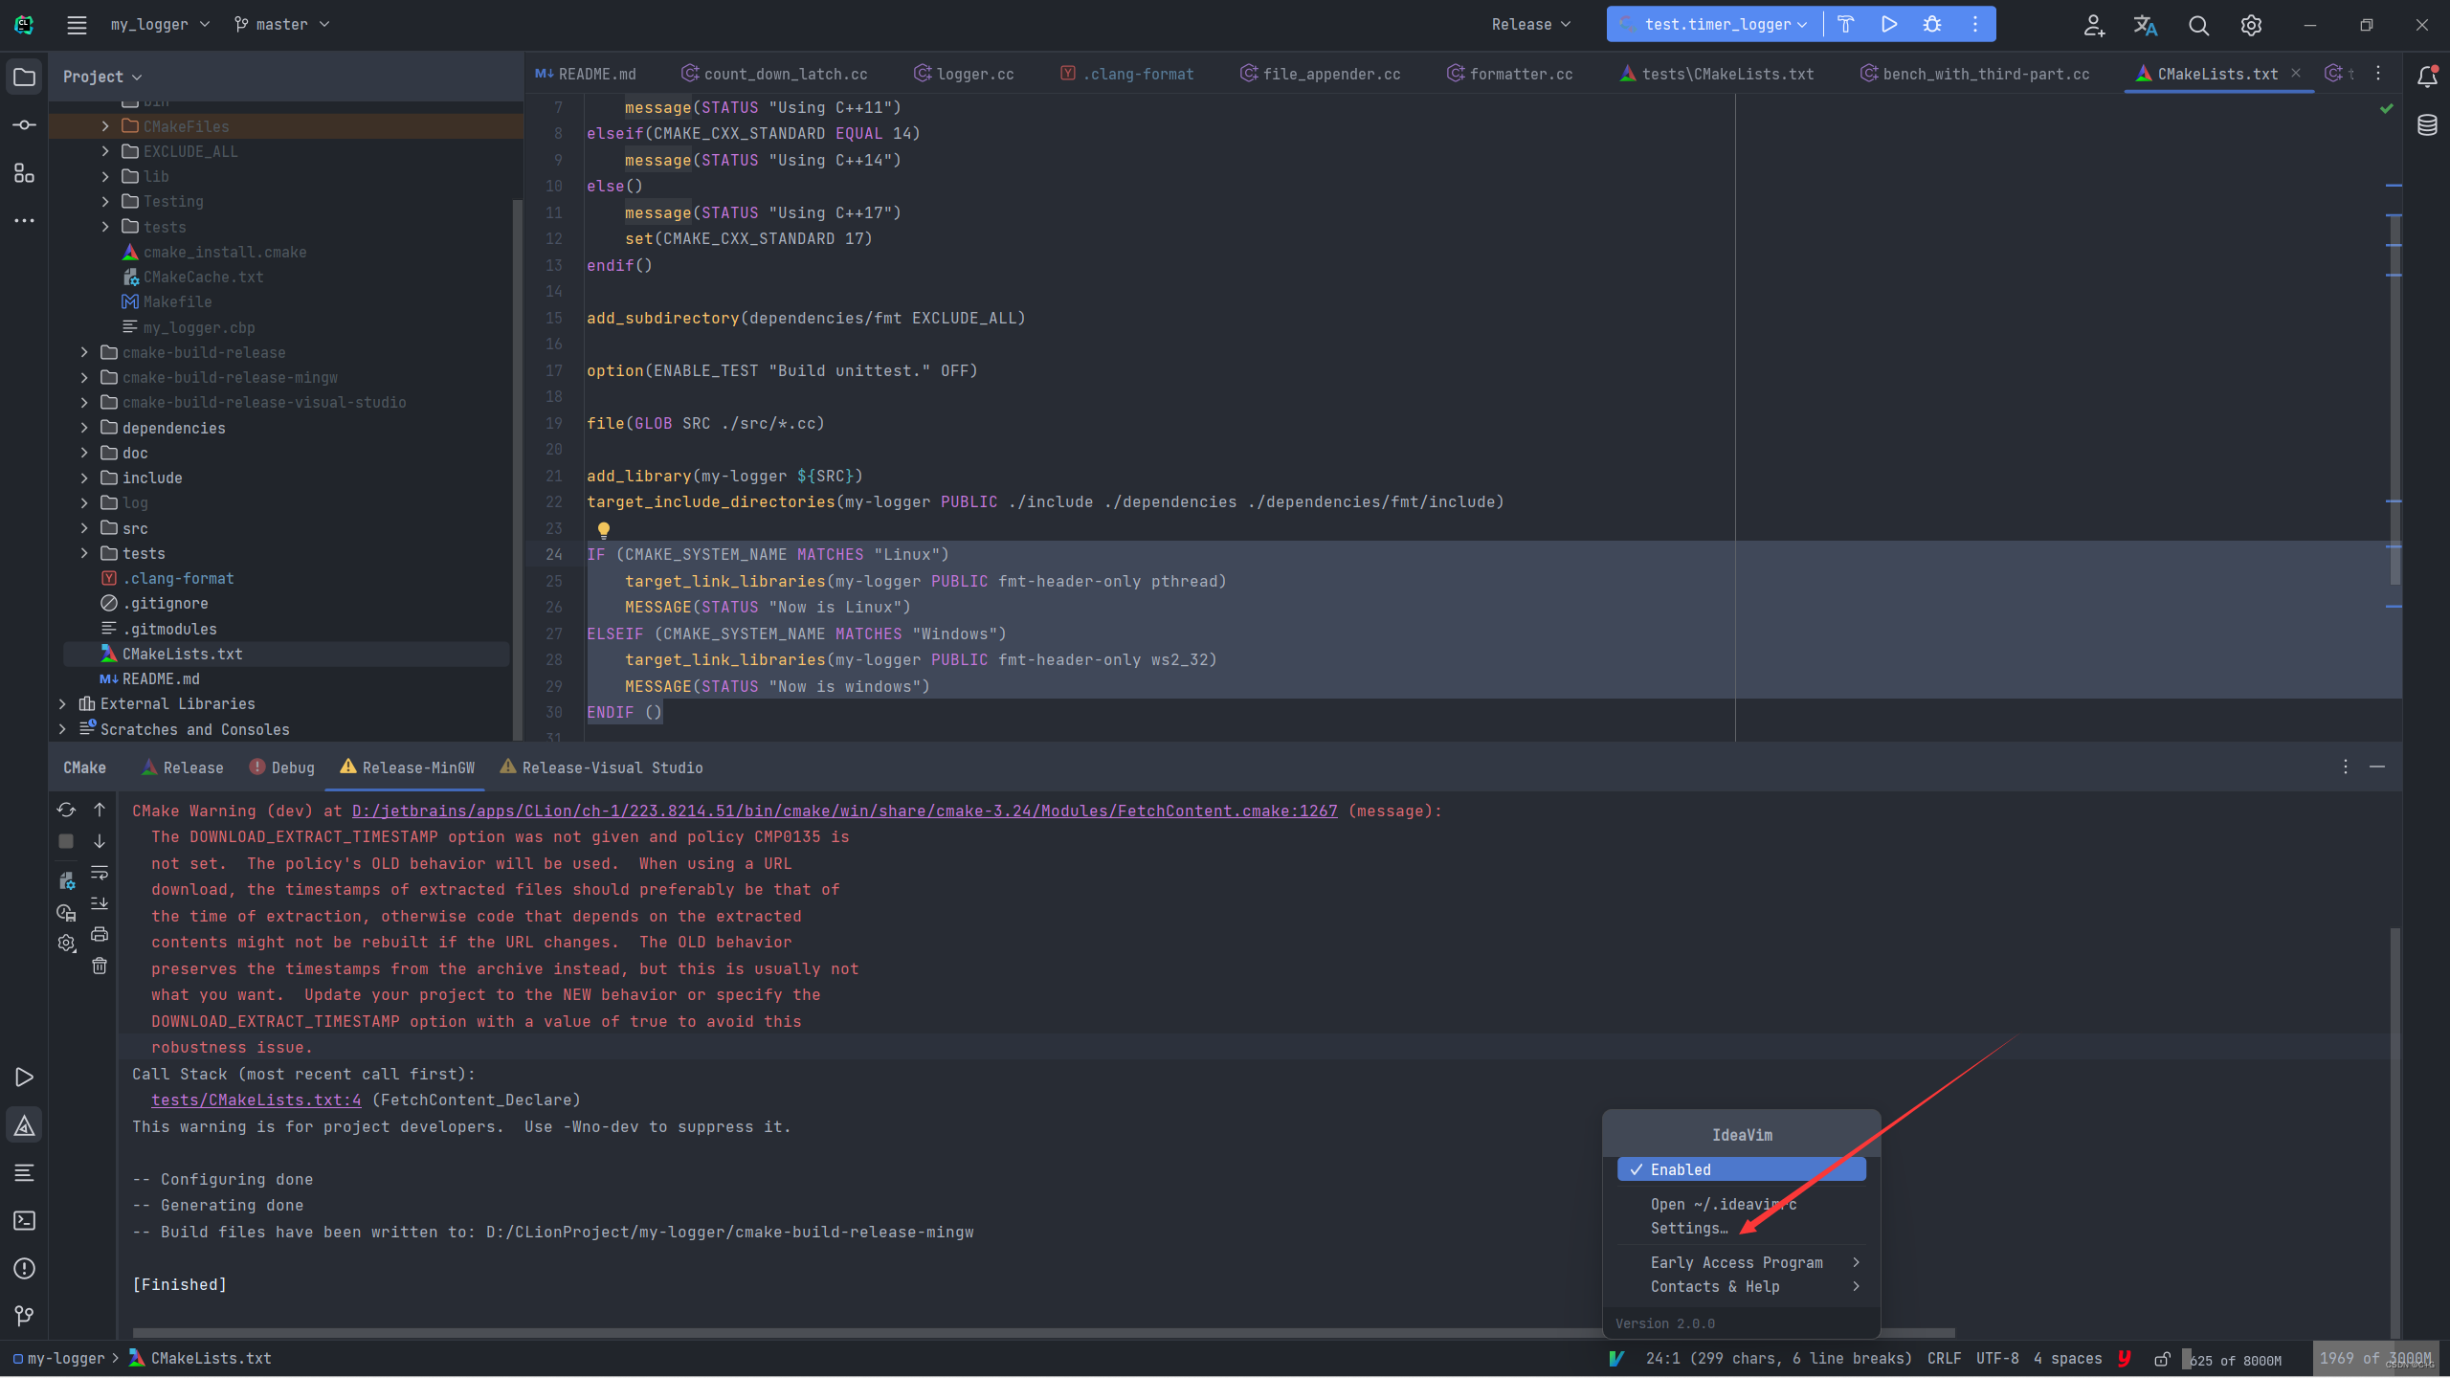This screenshot has width=2450, height=1378.
Task: Expand the include folder
Action: point(84,478)
